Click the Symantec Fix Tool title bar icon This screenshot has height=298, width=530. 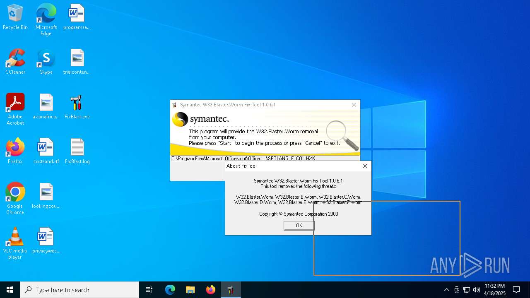point(174,105)
